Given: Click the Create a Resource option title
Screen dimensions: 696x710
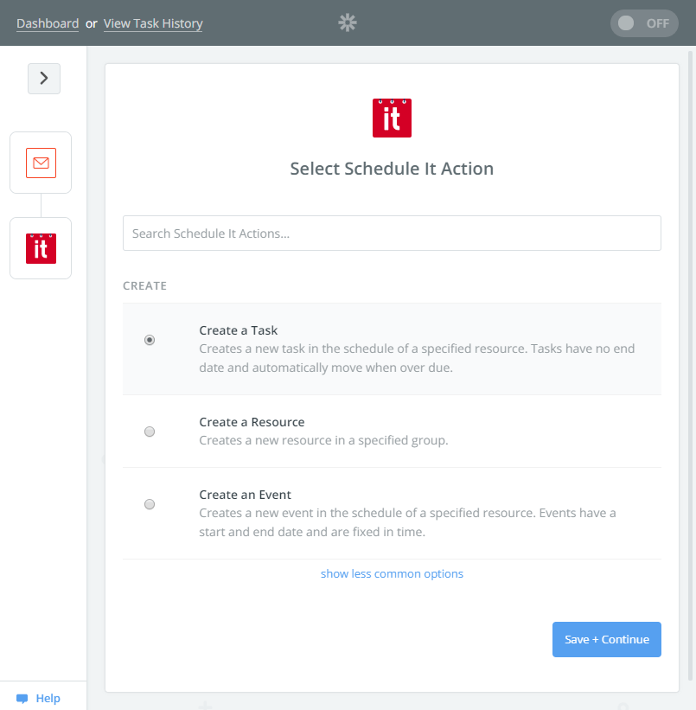Looking at the screenshot, I should point(252,422).
